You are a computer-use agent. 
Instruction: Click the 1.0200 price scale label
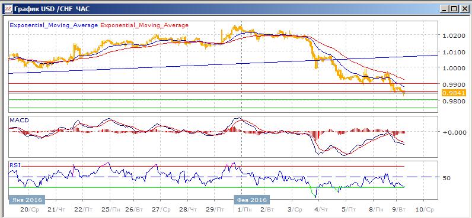tap(454, 35)
